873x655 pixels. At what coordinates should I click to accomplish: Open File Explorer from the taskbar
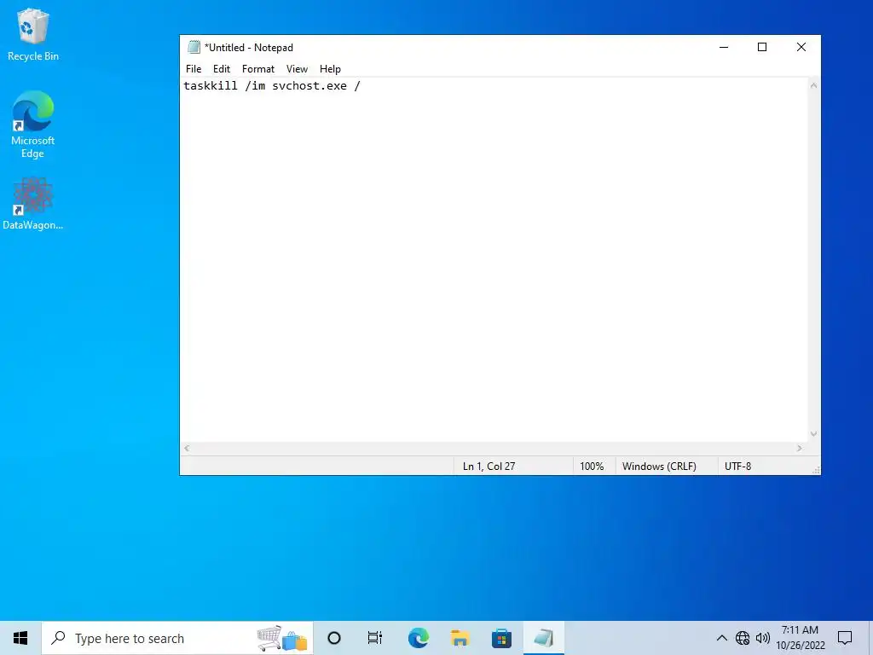pos(460,638)
